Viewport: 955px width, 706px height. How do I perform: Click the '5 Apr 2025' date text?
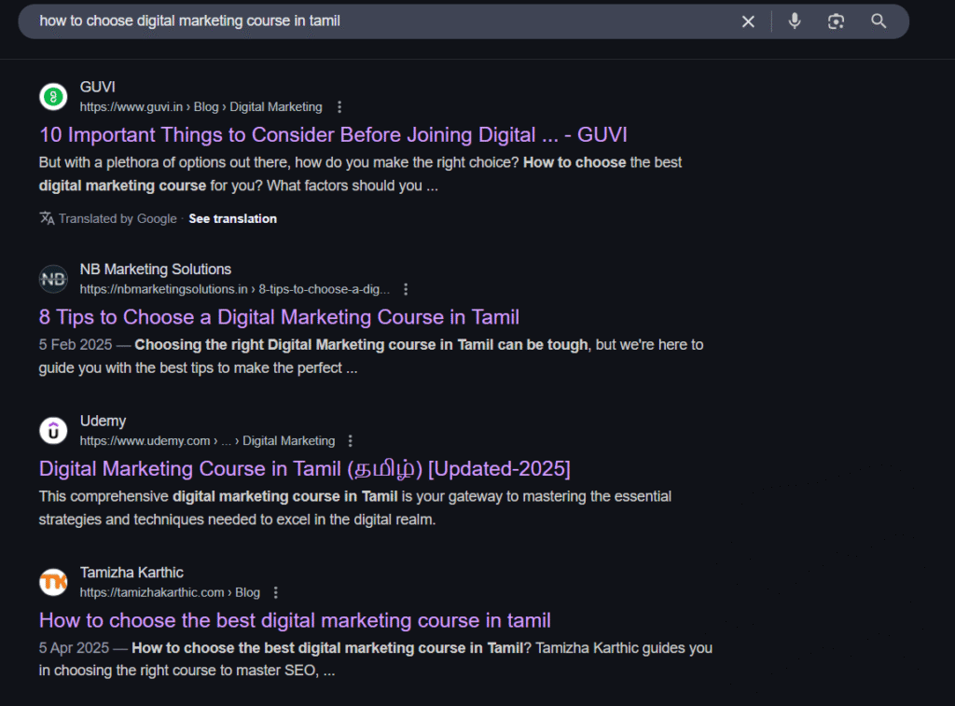pyautogui.click(x=74, y=648)
